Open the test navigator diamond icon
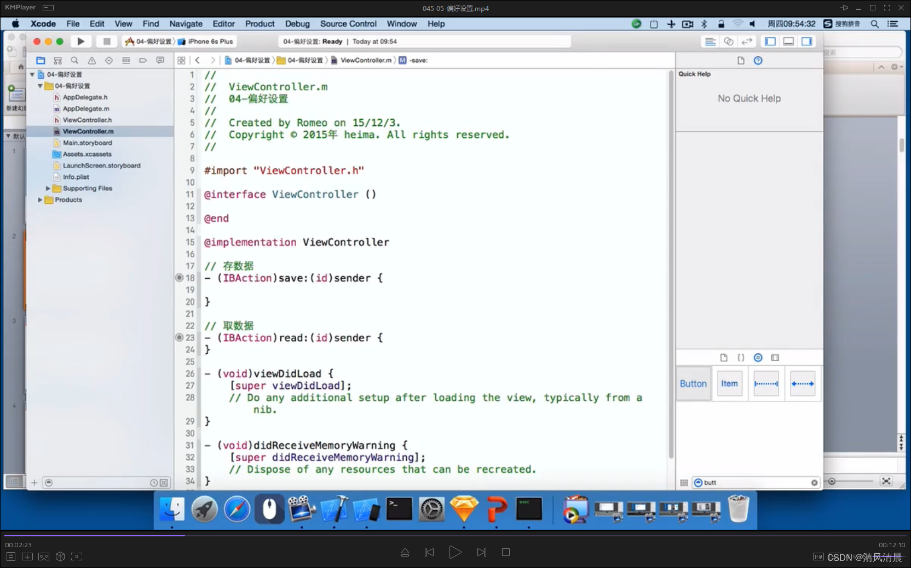This screenshot has height=568, width=911. [x=109, y=61]
